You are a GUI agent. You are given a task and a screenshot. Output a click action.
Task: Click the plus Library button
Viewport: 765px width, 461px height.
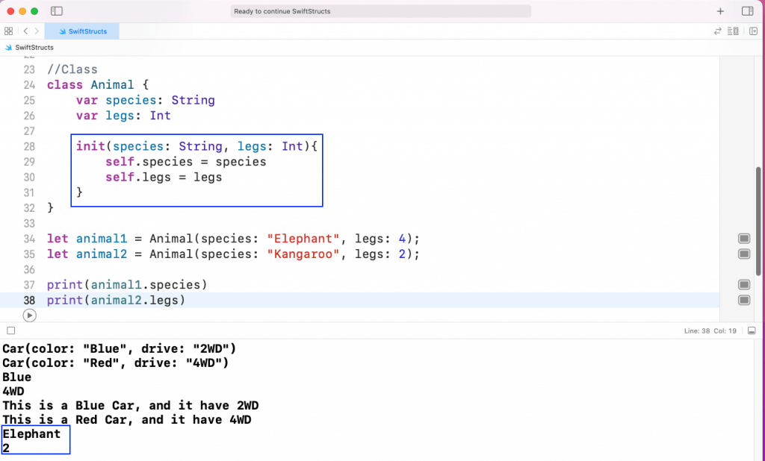pyautogui.click(x=720, y=11)
